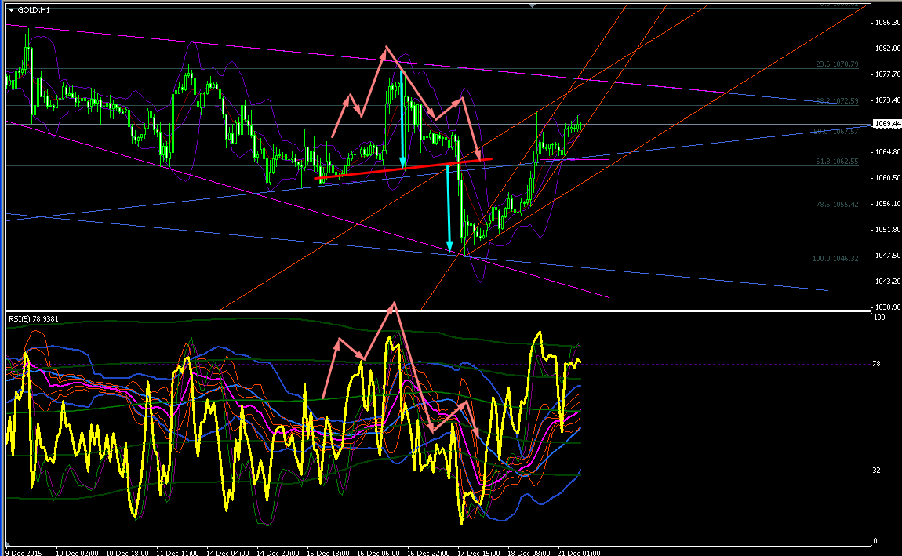Viewport: 902px width, 556px height.
Task: Open the triangle menu beside GOLD,H1
Action: pos(12,9)
